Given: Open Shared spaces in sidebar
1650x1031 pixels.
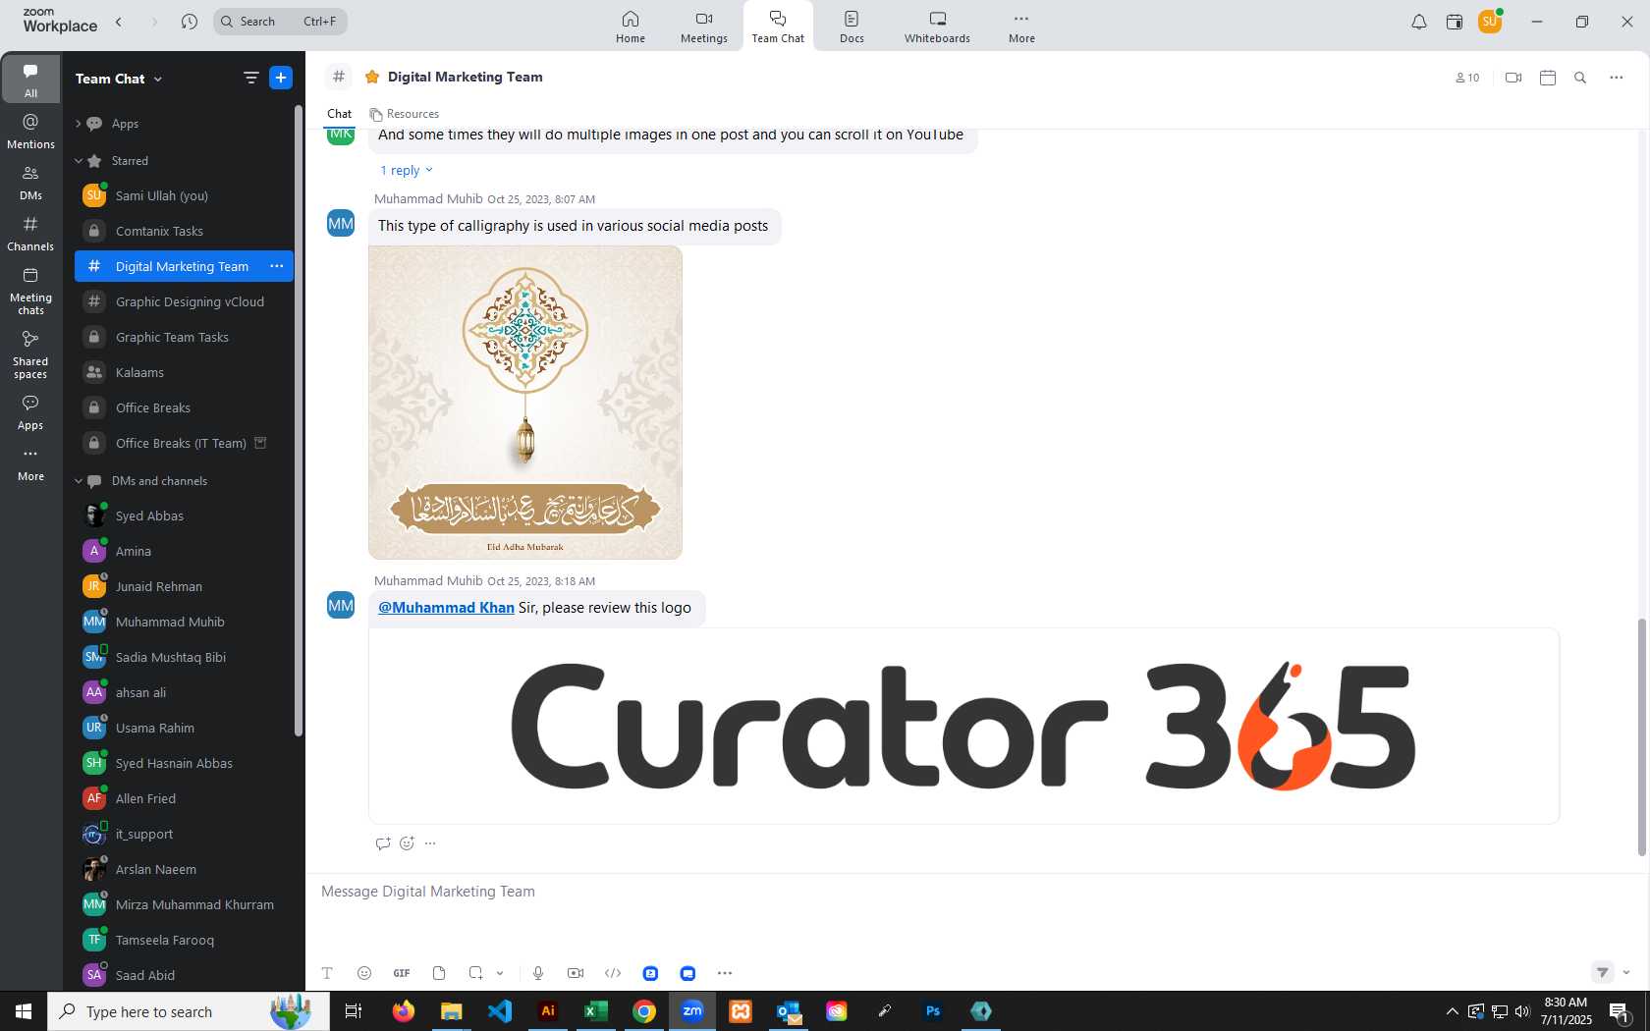Looking at the screenshot, I should point(30,353).
